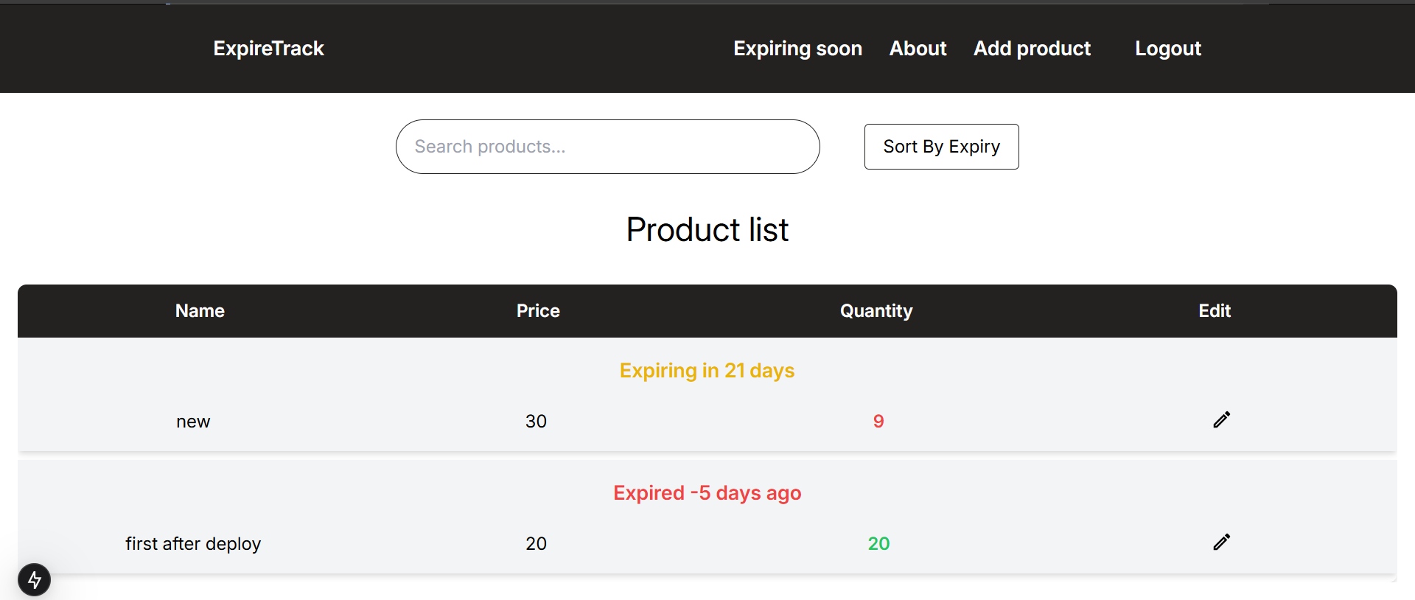Viewport: 1415px width, 600px height.
Task: Click the ExpireTrack brand logo
Action: (x=268, y=49)
